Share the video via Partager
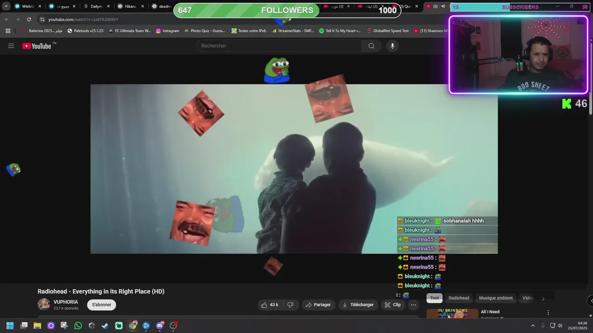The width and height of the screenshot is (593, 333). 318,305
